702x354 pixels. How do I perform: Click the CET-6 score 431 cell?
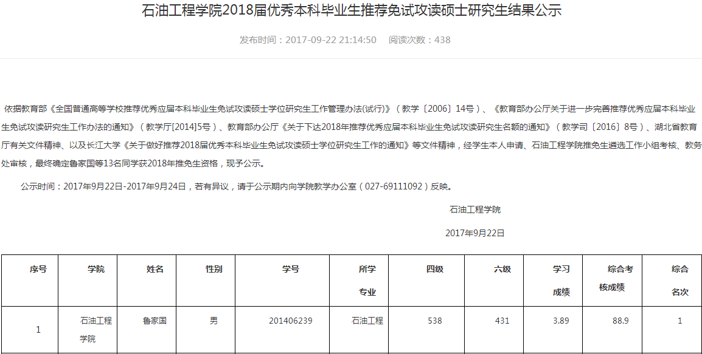(502, 321)
